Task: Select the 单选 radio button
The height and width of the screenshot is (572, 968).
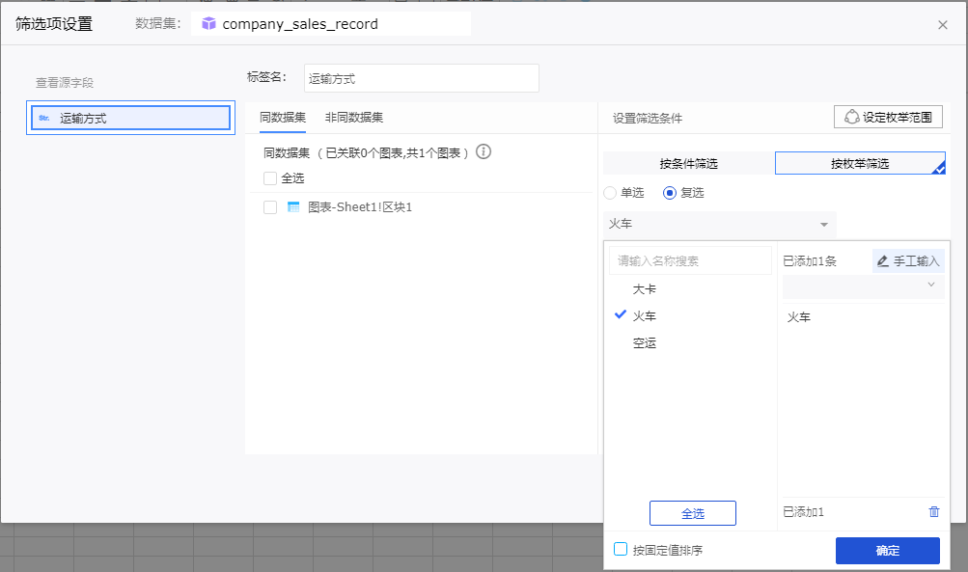Action: 610,193
